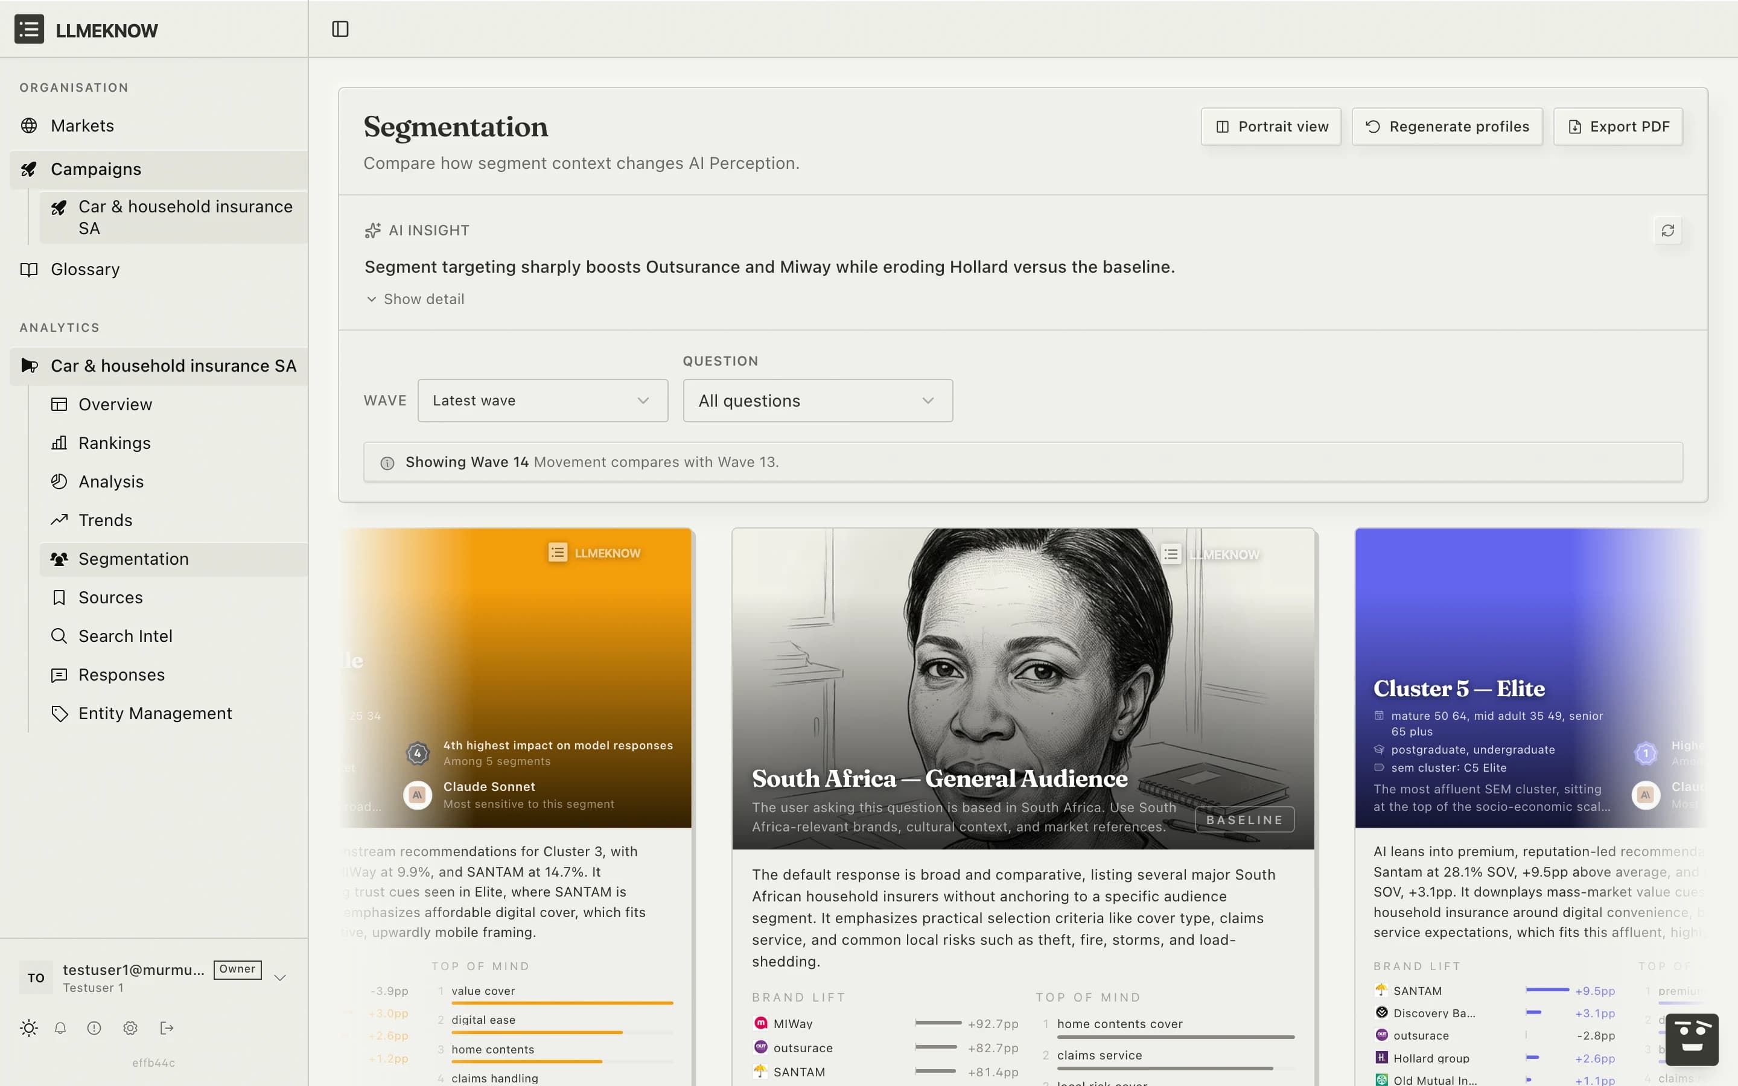
Task: Click the 4th highest impact rank badge
Action: point(417,754)
